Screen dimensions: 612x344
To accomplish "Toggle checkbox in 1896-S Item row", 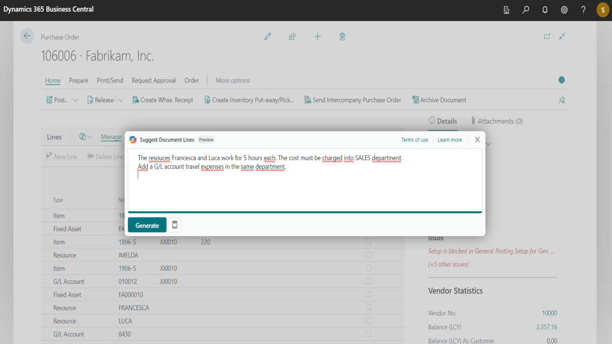I will pos(368,242).
